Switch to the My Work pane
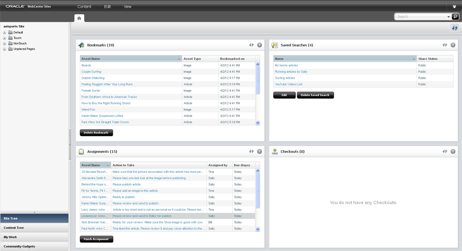The image size is (462, 251). [x=34, y=237]
